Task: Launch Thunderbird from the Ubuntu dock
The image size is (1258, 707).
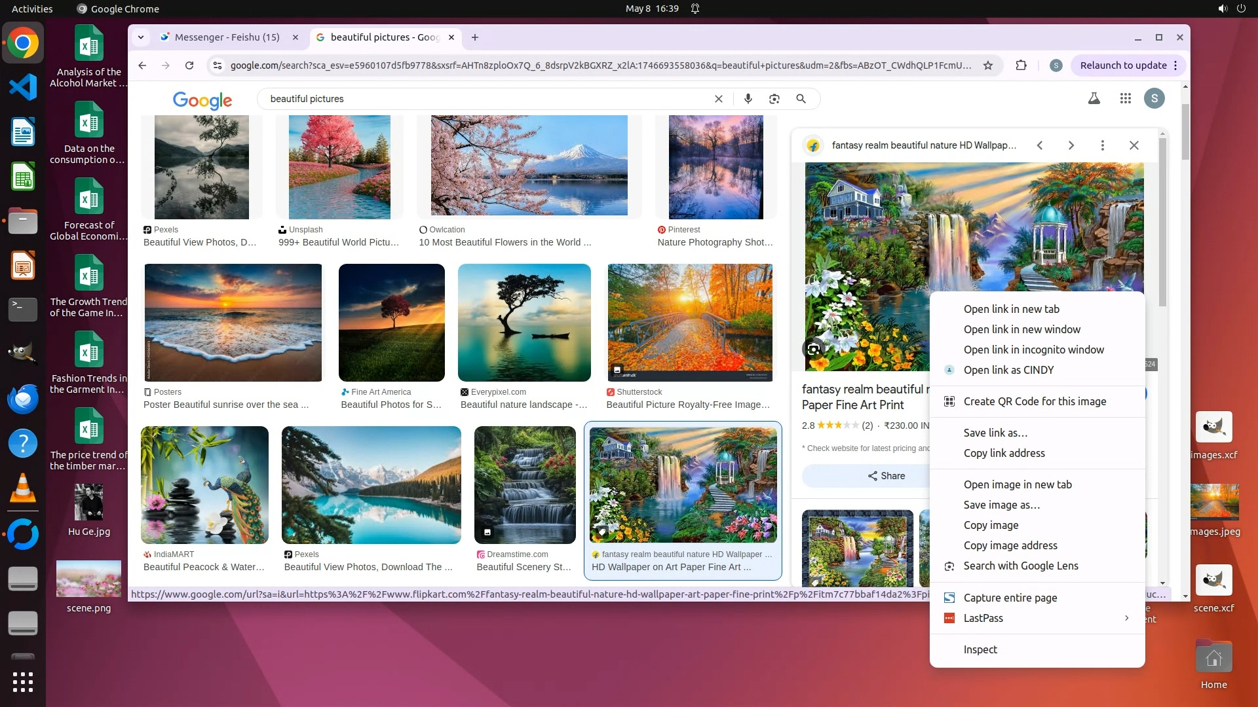Action: coord(23,399)
